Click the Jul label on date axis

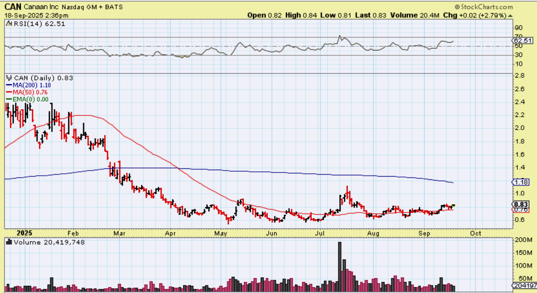point(320,233)
